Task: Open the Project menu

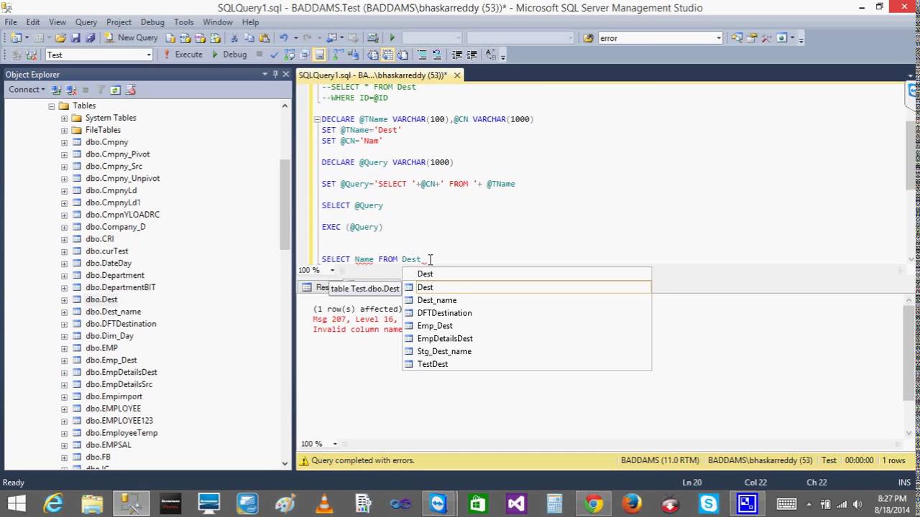Action: tap(119, 22)
